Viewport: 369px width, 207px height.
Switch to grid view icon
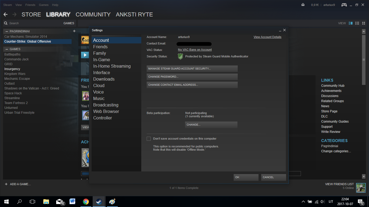363,23
